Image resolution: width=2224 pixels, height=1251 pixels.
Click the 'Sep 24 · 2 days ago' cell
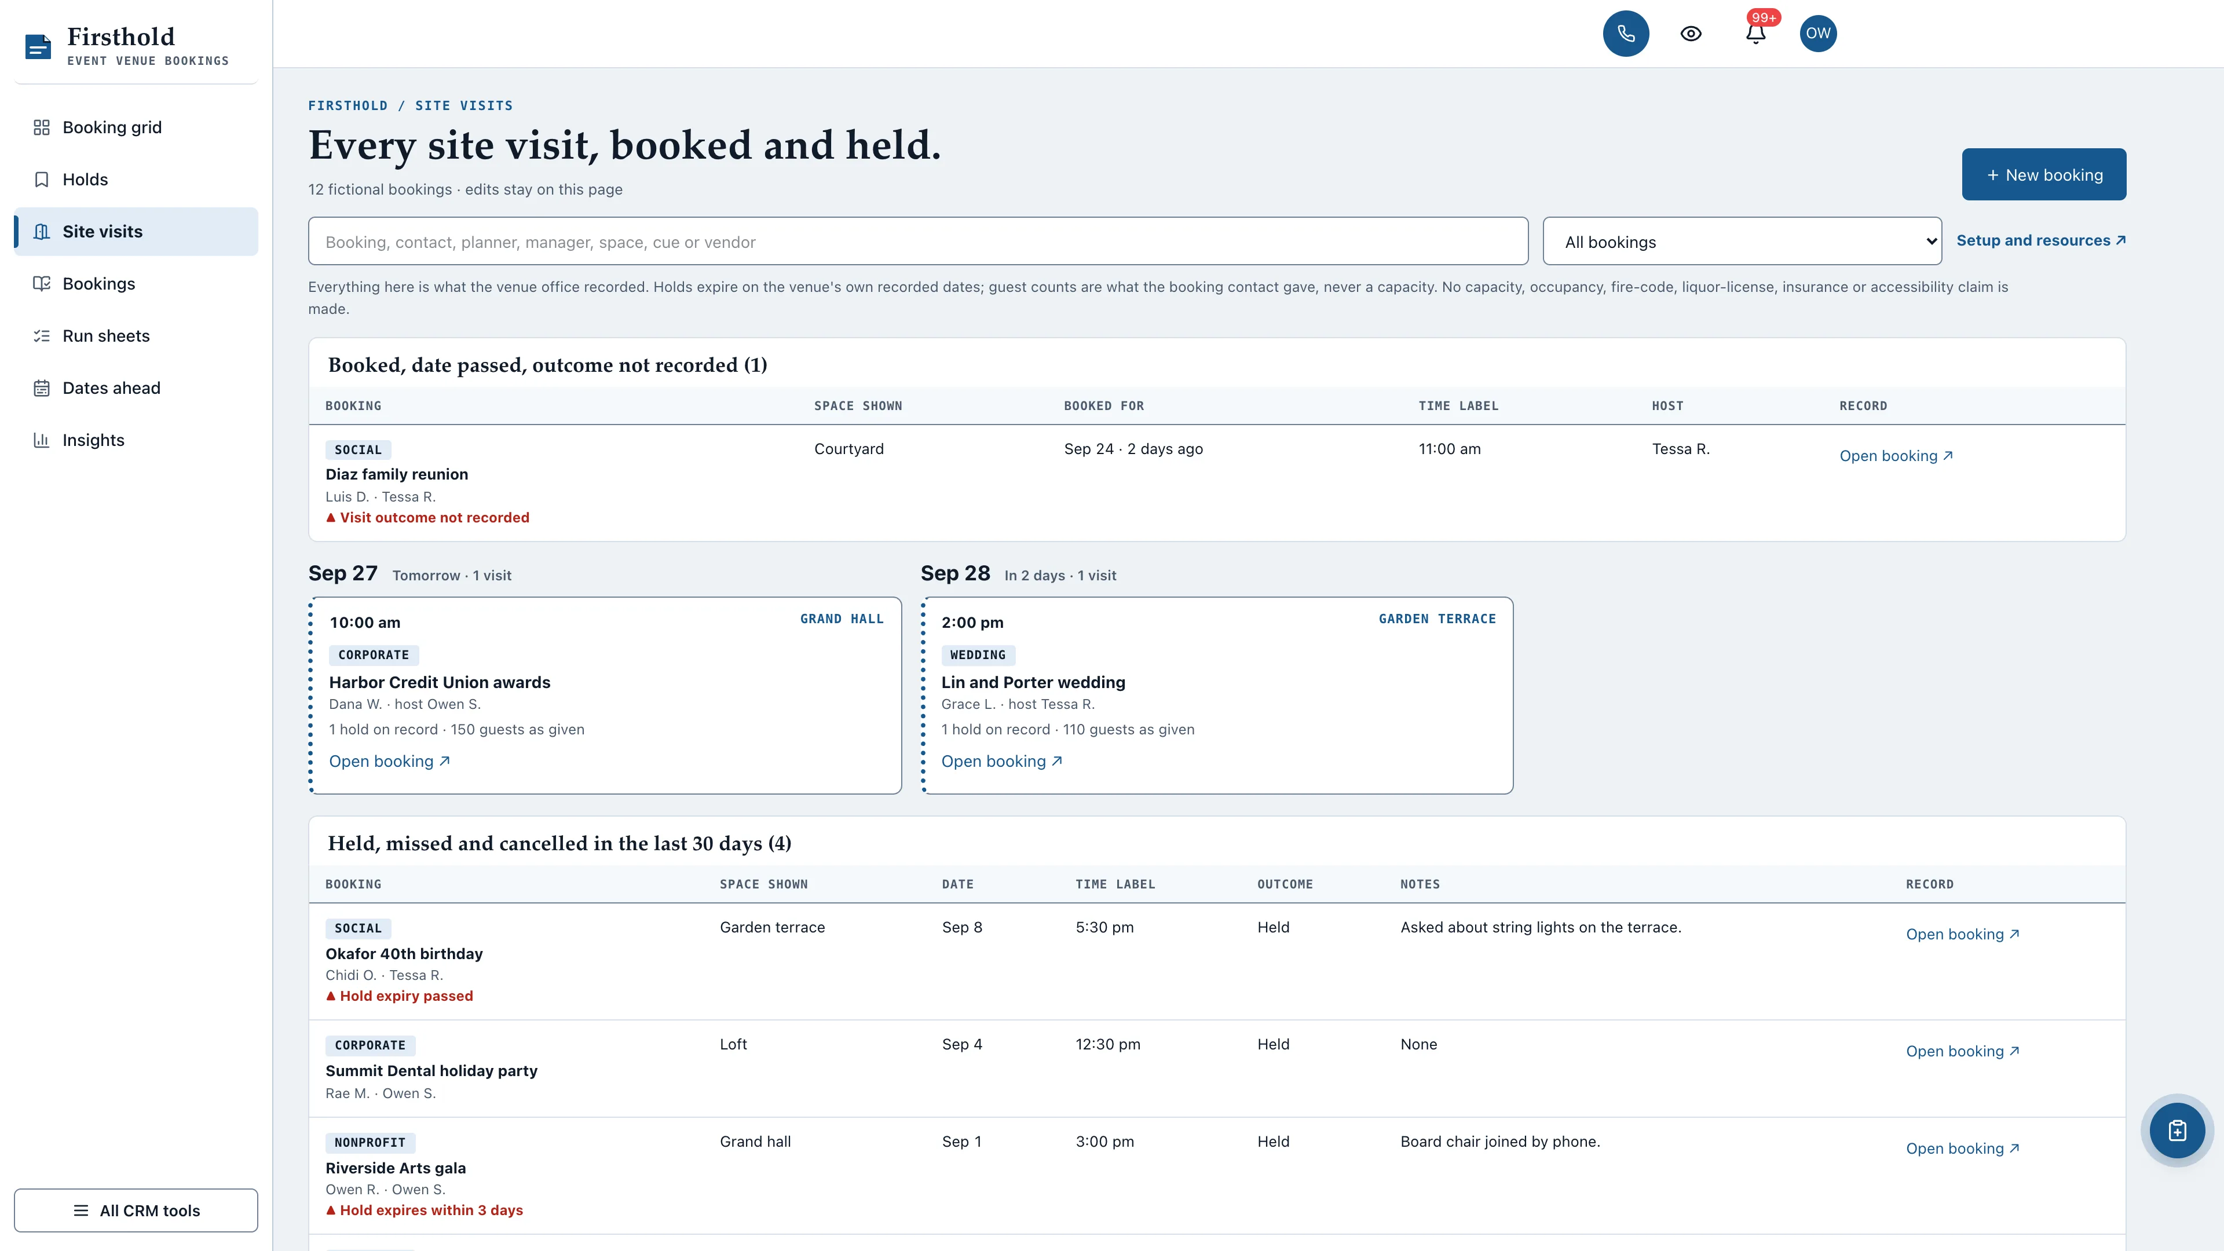(x=1133, y=449)
